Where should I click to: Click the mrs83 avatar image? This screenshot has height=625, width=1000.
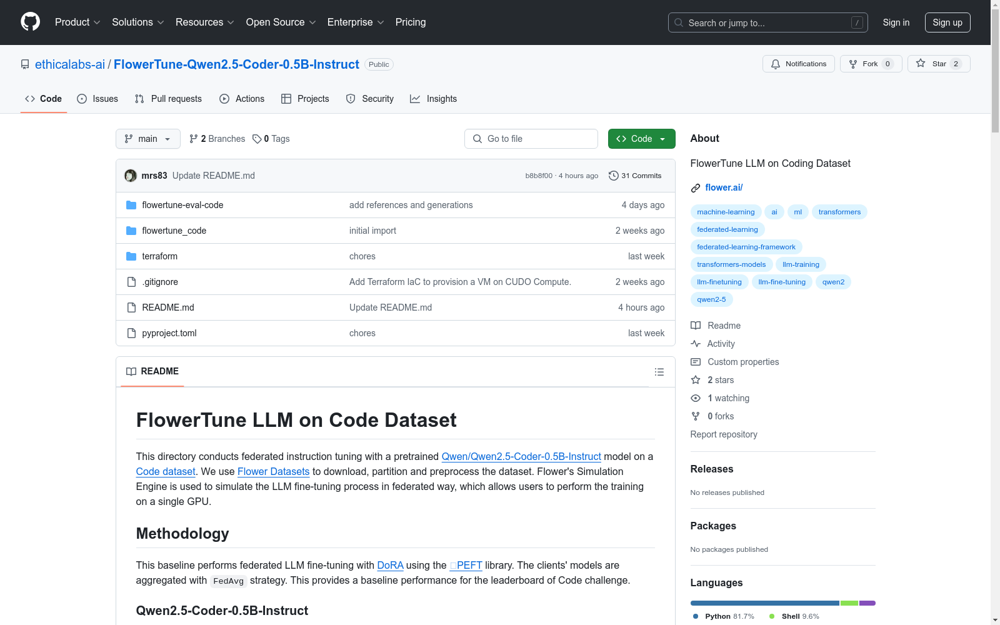click(x=131, y=176)
